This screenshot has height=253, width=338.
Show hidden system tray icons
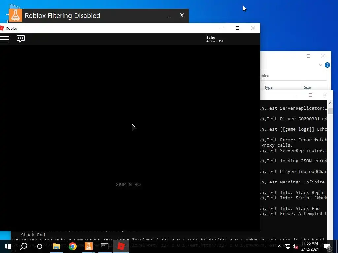(x=279, y=246)
